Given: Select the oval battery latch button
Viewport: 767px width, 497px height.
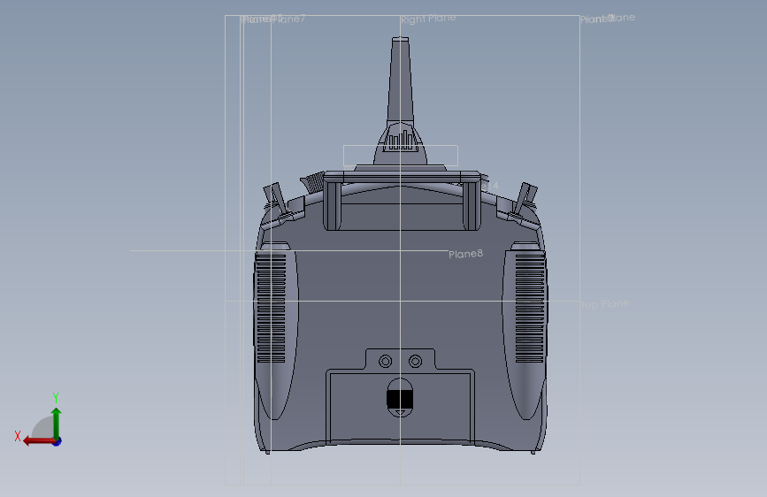Looking at the screenshot, I should (400, 397).
